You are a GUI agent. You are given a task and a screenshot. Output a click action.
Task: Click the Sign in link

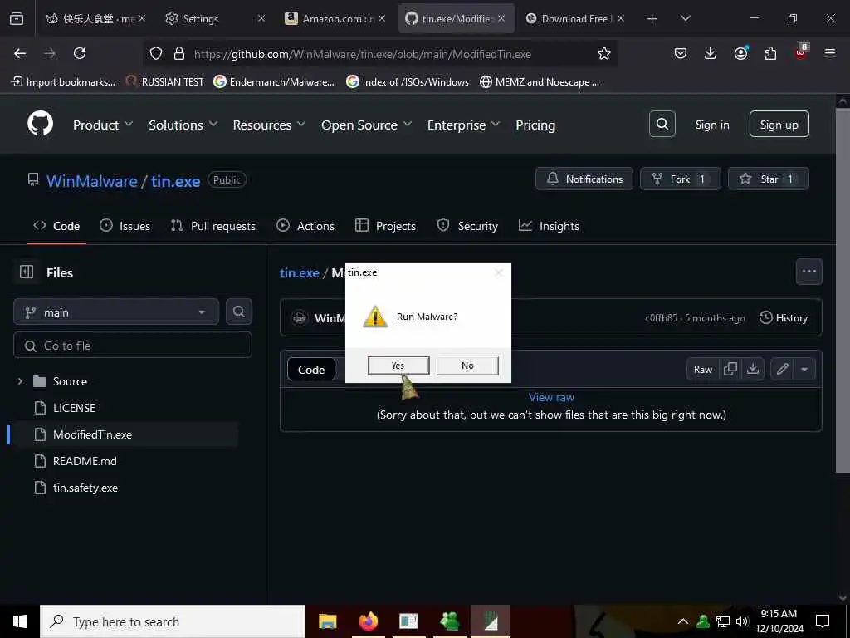tap(711, 125)
